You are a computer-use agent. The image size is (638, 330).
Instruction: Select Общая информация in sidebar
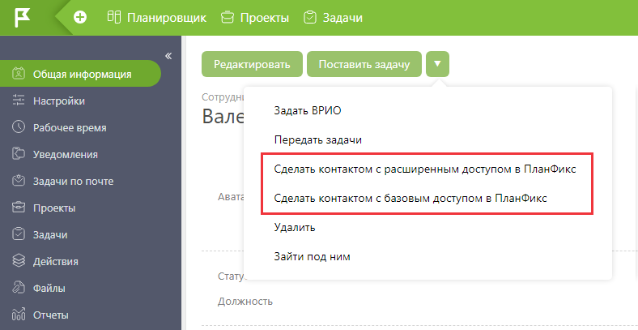(80, 74)
